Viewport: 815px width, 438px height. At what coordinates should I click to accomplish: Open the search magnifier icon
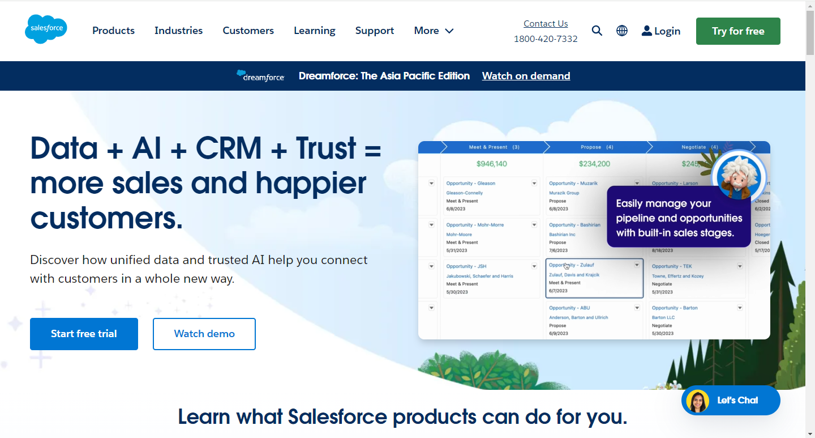pyautogui.click(x=597, y=31)
